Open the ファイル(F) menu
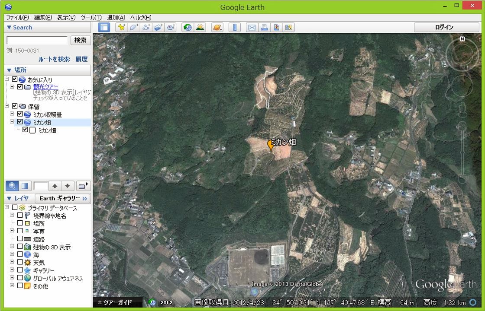This screenshot has width=485, height=311. pos(17,18)
